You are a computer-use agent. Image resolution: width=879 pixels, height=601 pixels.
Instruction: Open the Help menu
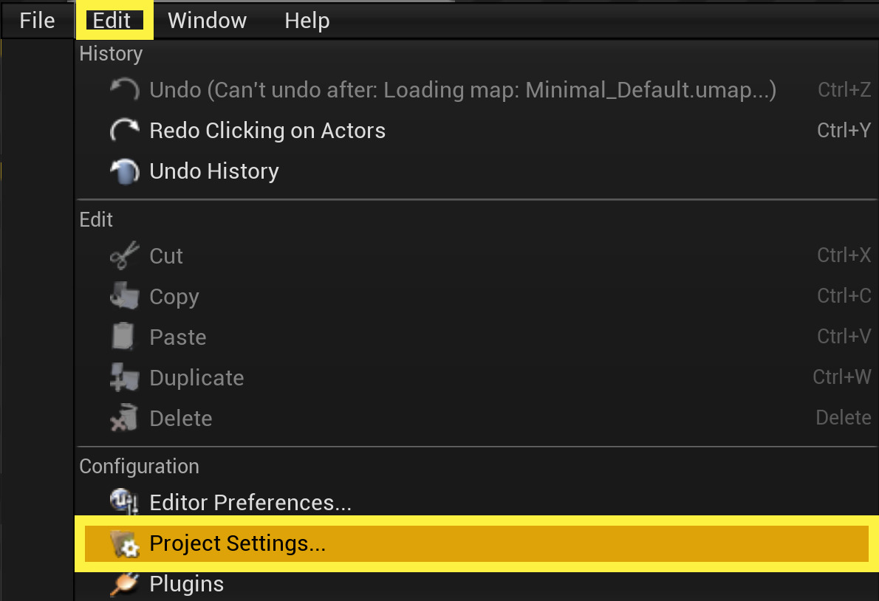307,20
